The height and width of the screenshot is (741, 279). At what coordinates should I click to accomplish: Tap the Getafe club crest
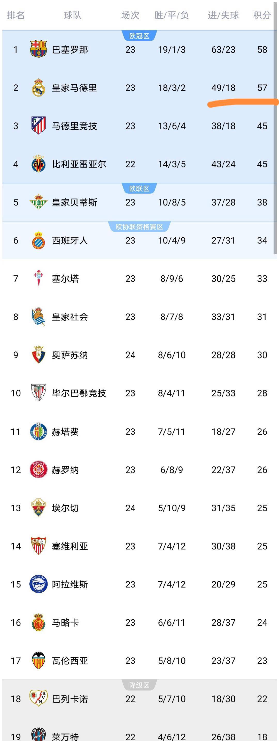pos(38,431)
